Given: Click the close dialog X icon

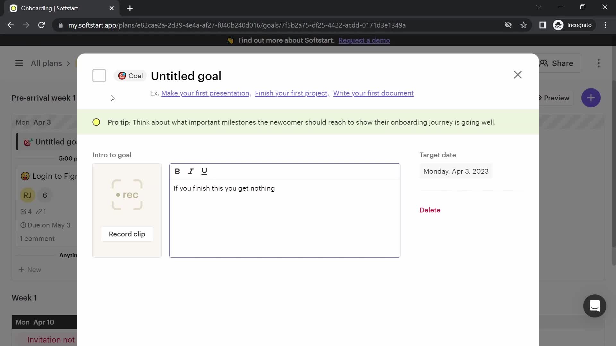Looking at the screenshot, I should click(x=518, y=74).
